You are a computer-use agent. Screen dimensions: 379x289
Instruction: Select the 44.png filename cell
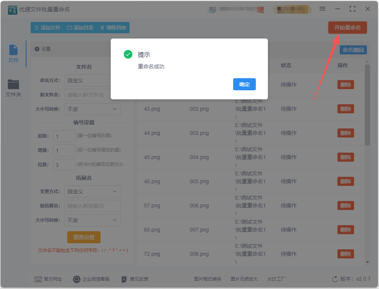(x=152, y=133)
